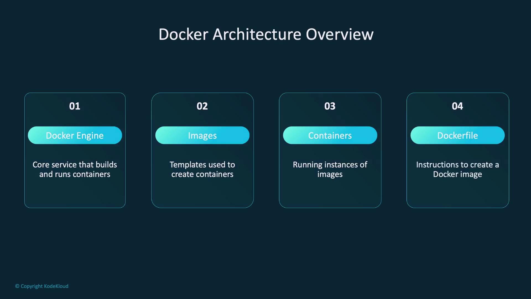
Task: Click the word 'Docker' in title
Action: [183, 34]
